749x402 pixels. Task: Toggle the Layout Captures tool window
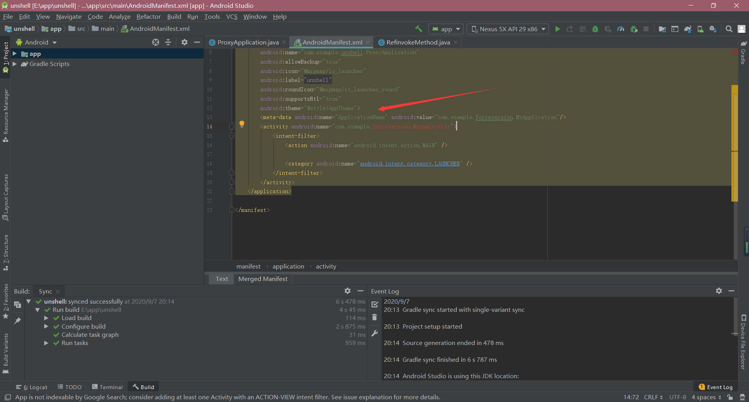pyautogui.click(x=5, y=197)
